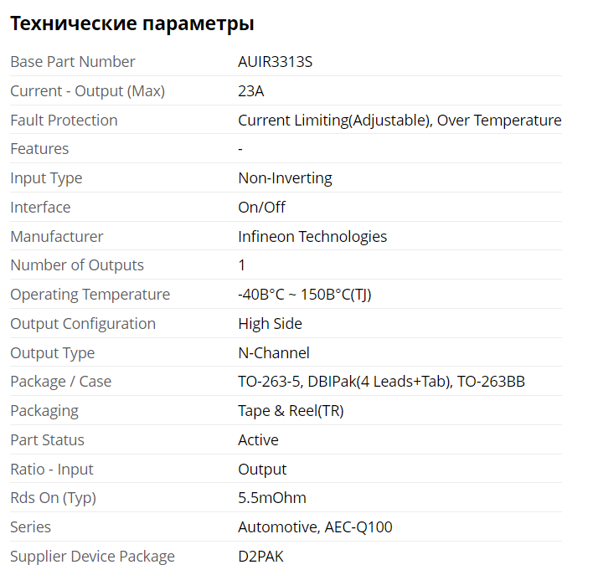Click the D2PAK supplier device package value

pos(260,557)
